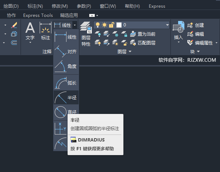Toggle the layer lock padlock icon
The image size is (220, 172).
pyautogui.click(x=112, y=25)
